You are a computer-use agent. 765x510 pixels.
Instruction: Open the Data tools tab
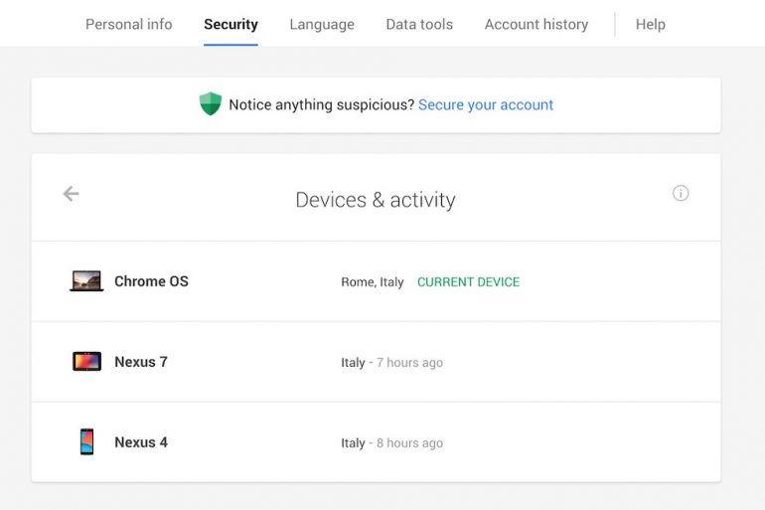(x=419, y=24)
